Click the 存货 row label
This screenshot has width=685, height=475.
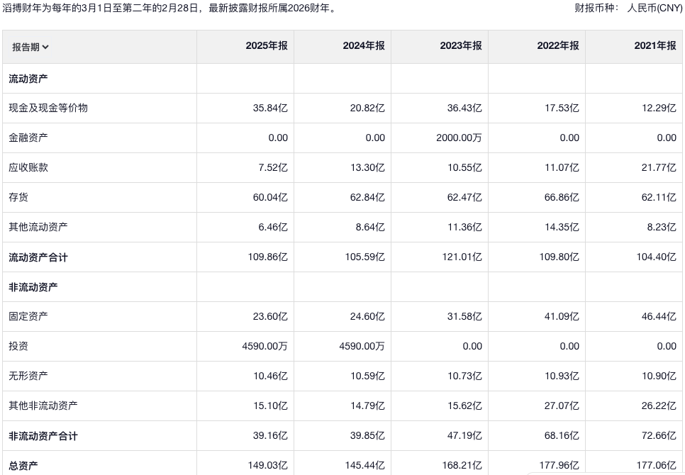18,198
